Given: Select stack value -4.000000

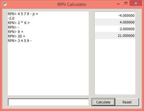Looking at the screenshot, I should pos(115,15).
